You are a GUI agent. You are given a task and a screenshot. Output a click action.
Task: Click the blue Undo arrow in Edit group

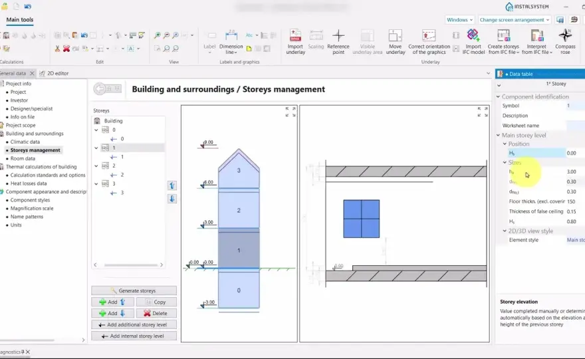84,35
